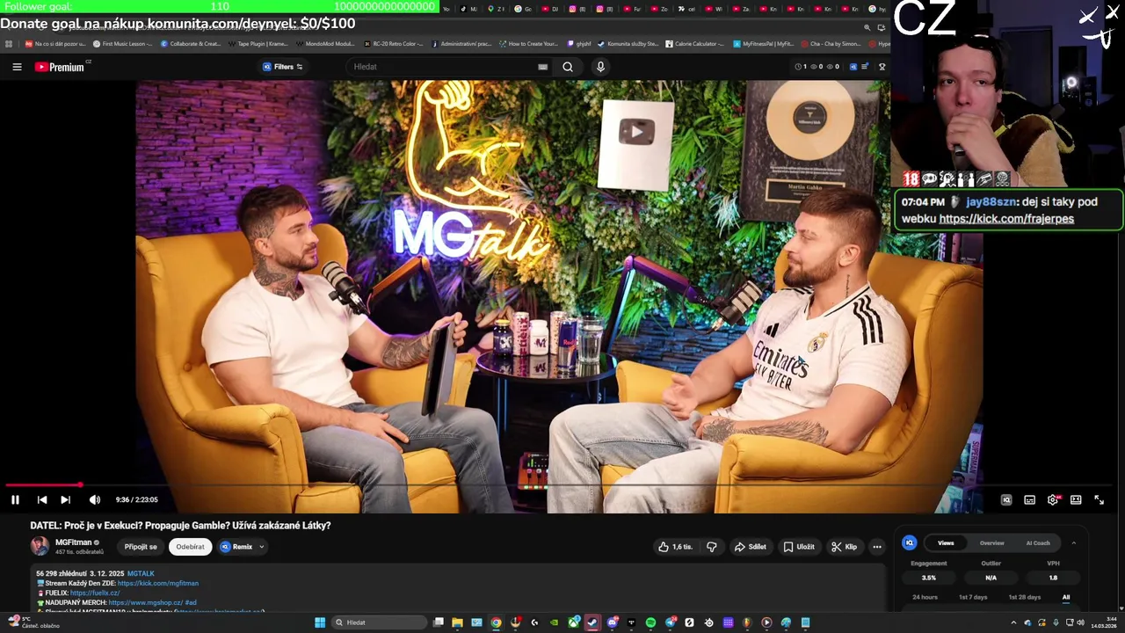1125x633 pixels.
Task: Open vidIQ extension icon near notifications
Action: (x=853, y=67)
